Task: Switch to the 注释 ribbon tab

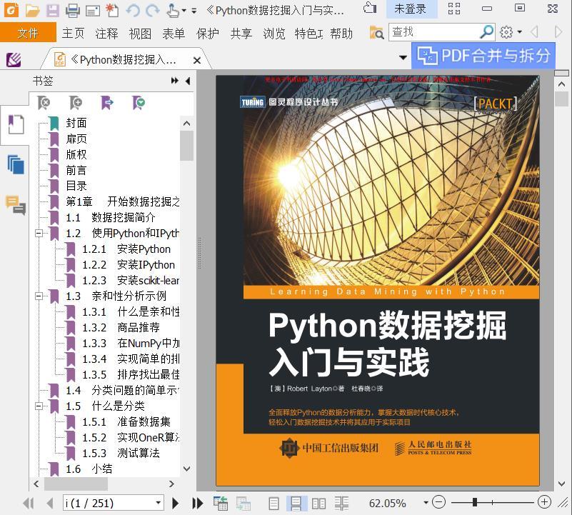Action: pos(106,33)
